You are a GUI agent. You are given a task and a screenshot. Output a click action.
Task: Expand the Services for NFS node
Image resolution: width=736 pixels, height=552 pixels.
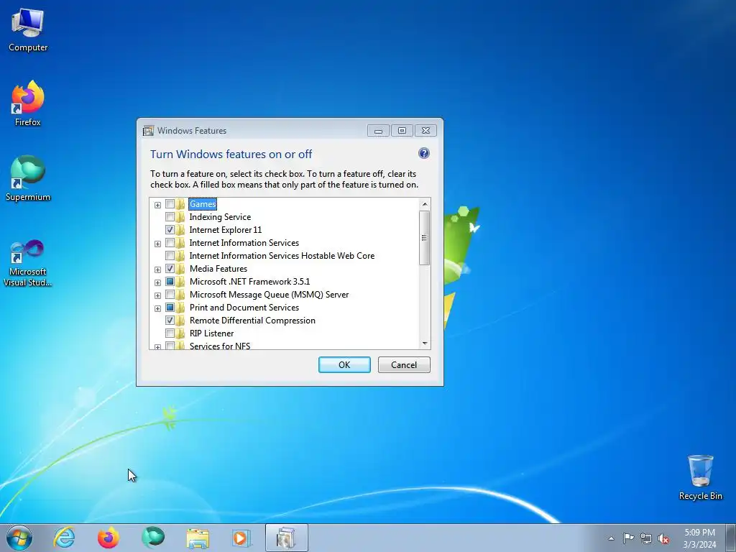pos(157,347)
